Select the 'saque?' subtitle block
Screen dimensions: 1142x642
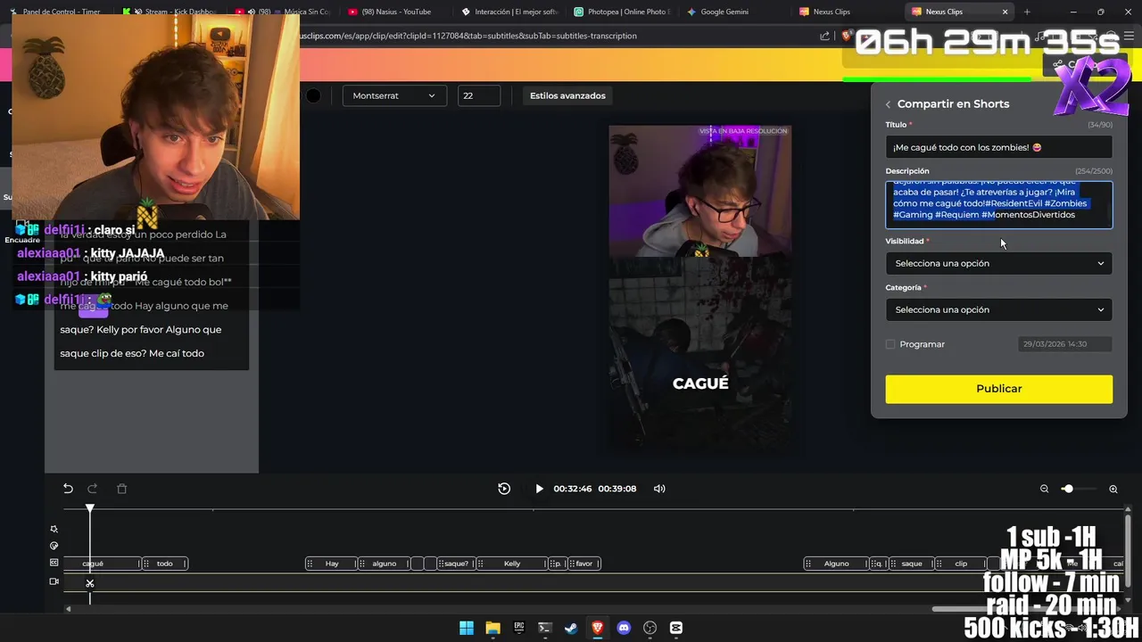tap(456, 564)
